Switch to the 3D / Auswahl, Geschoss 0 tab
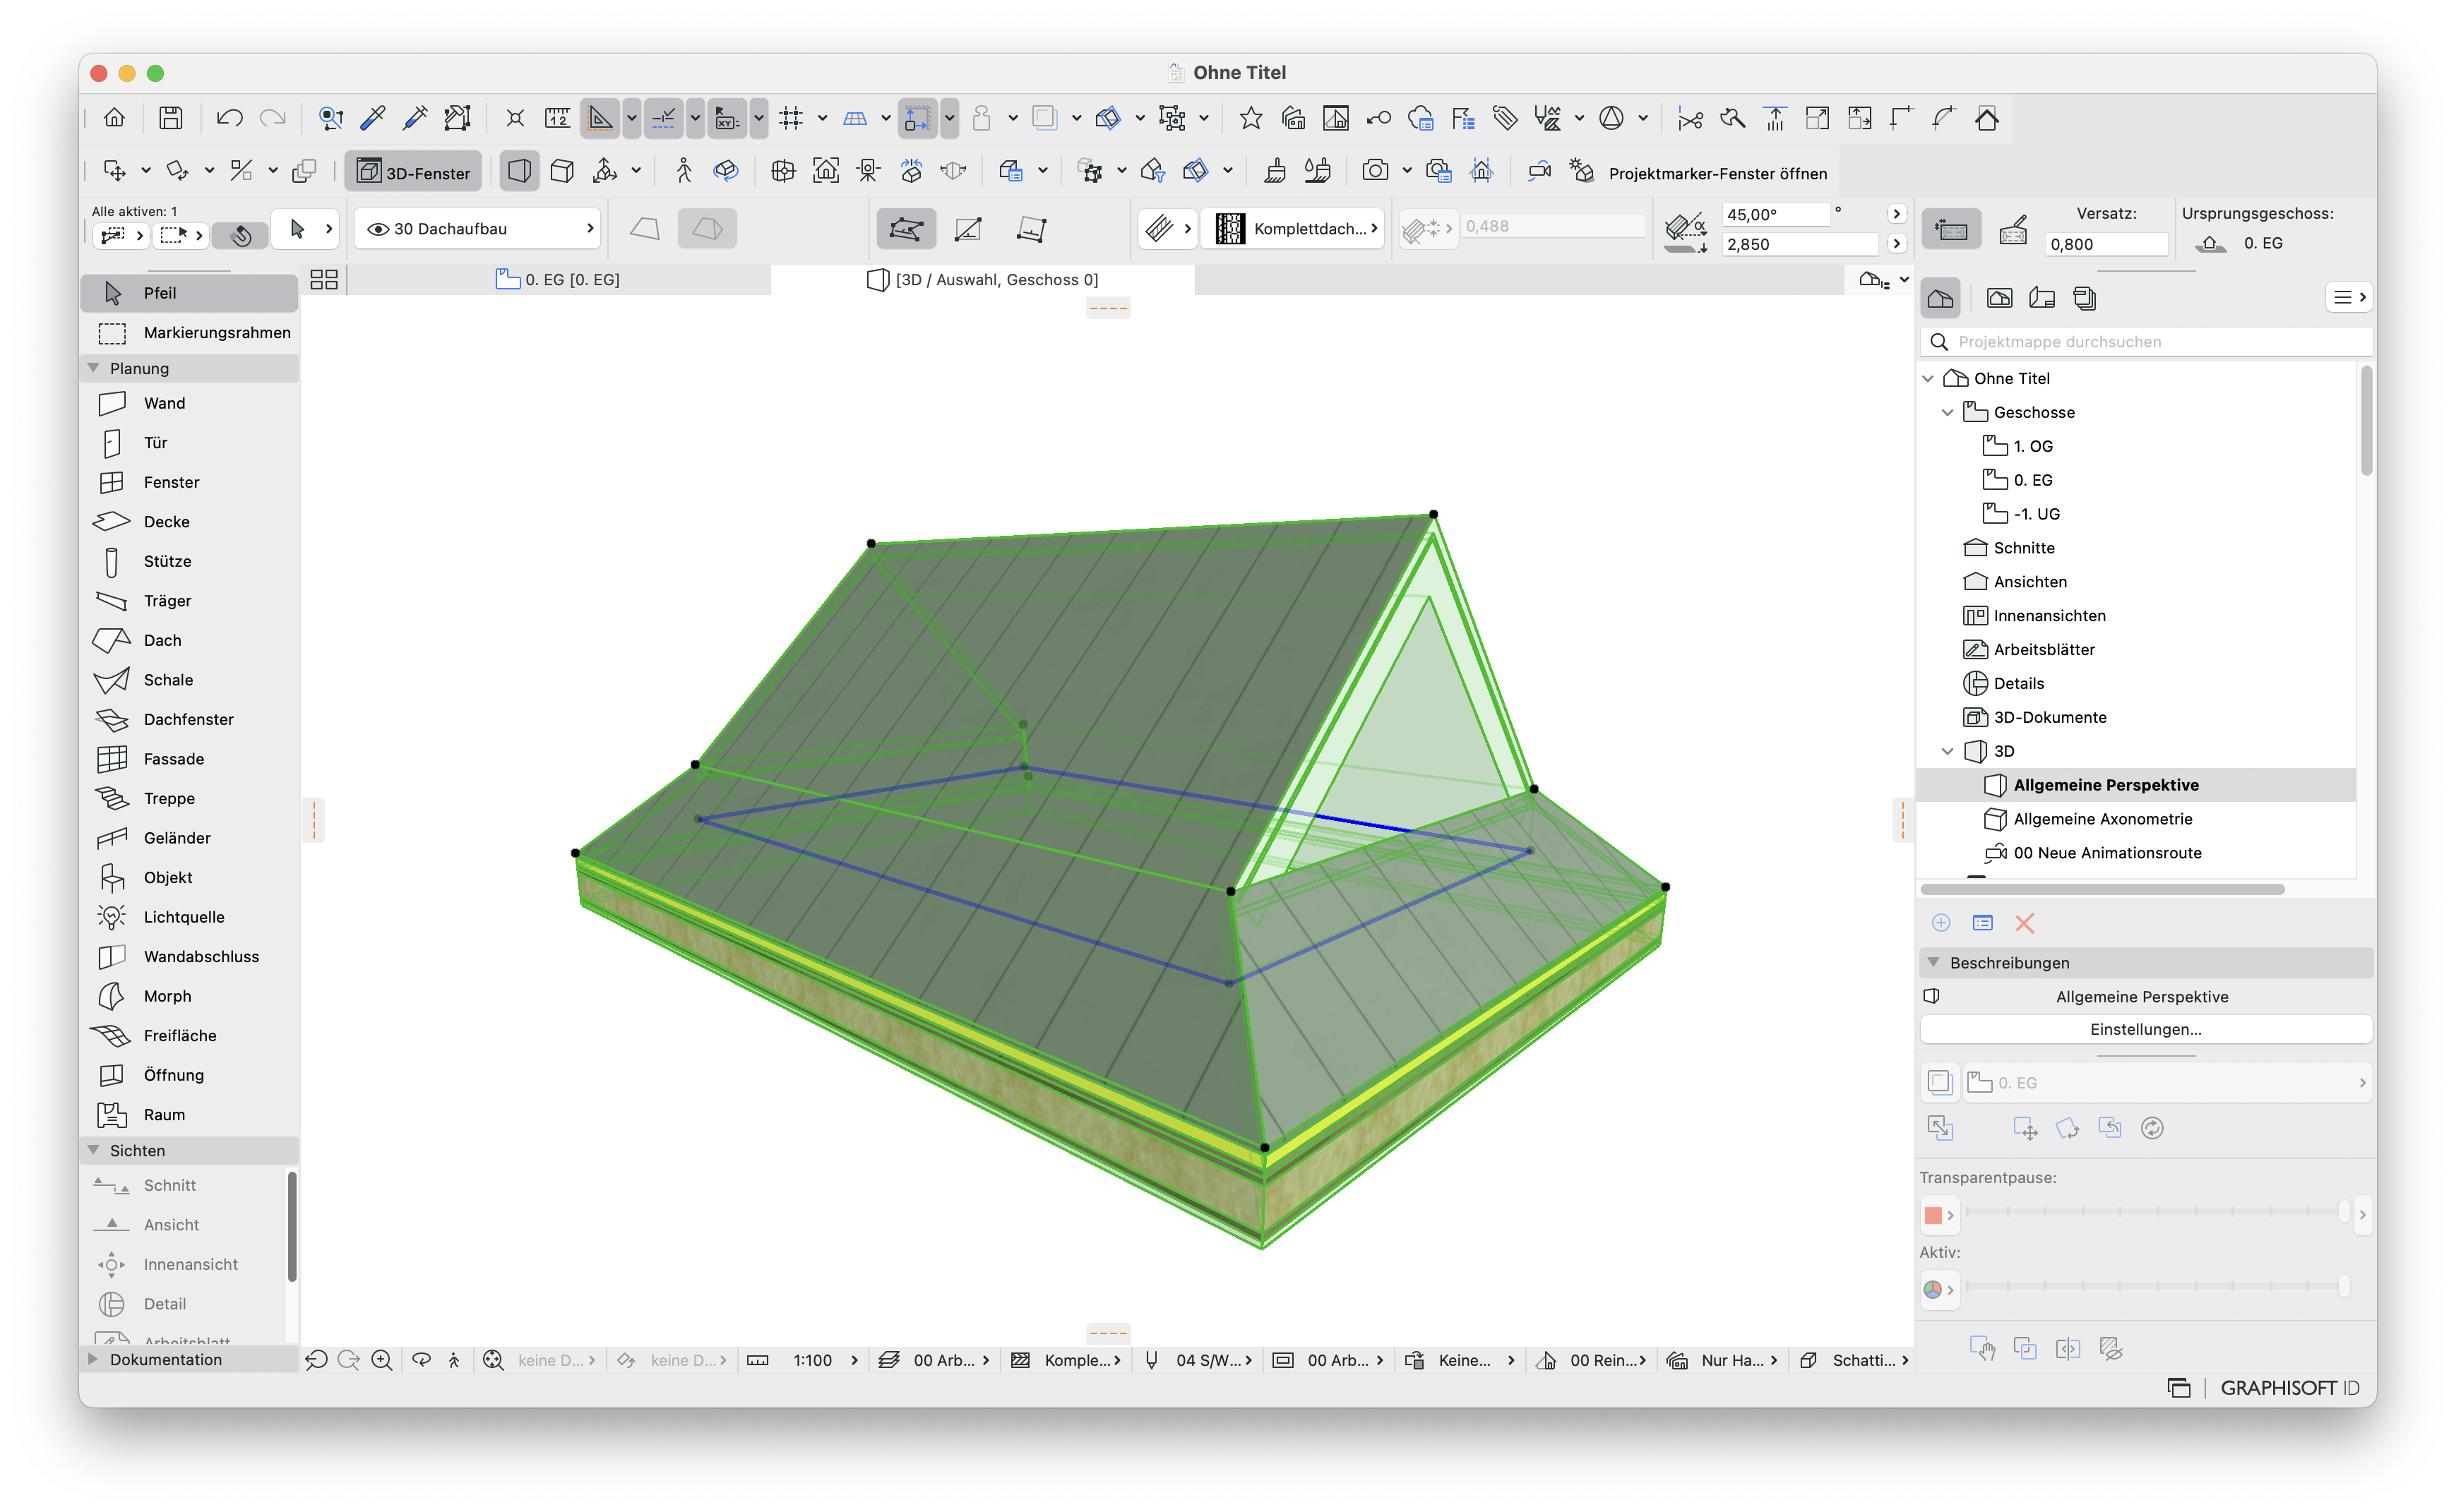 982,279
